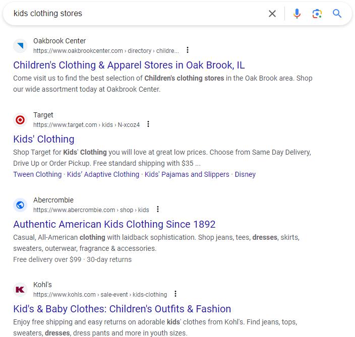This screenshot has width=355, height=337.
Task: Open Kid's & Baby Clothes Kohl's result
Action: pos(122,309)
